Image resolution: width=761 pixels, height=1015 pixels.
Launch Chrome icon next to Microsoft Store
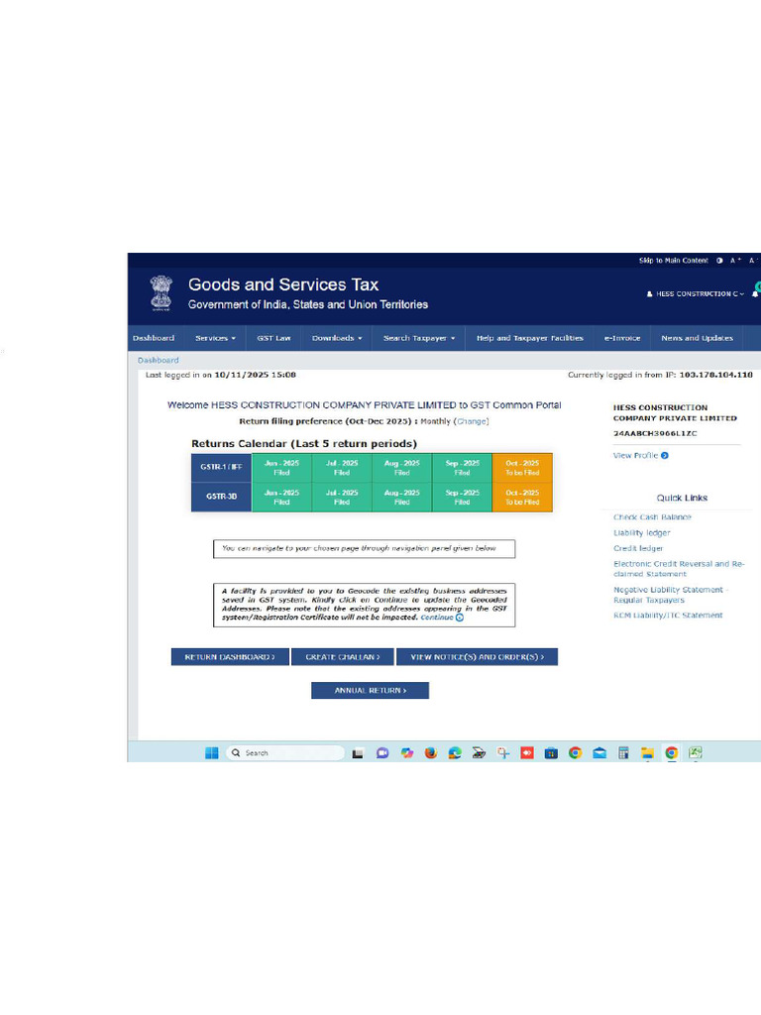pyautogui.click(x=576, y=753)
